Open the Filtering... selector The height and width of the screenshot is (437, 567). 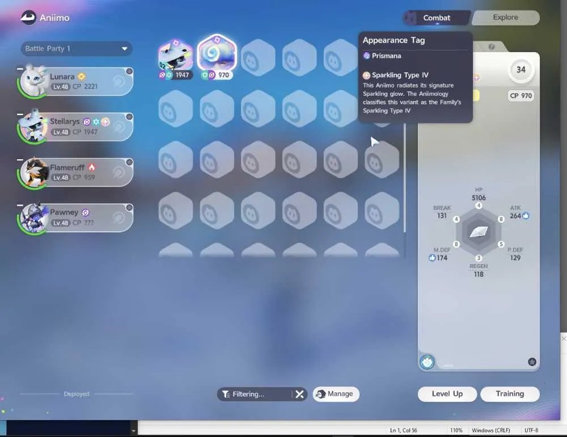click(255, 394)
